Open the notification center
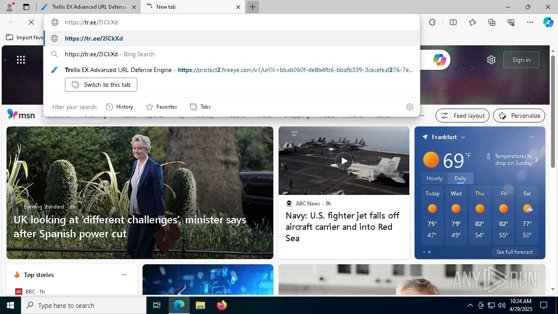This screenshot has height=314, width=558. pyautogui.click(x=544, y=305)
